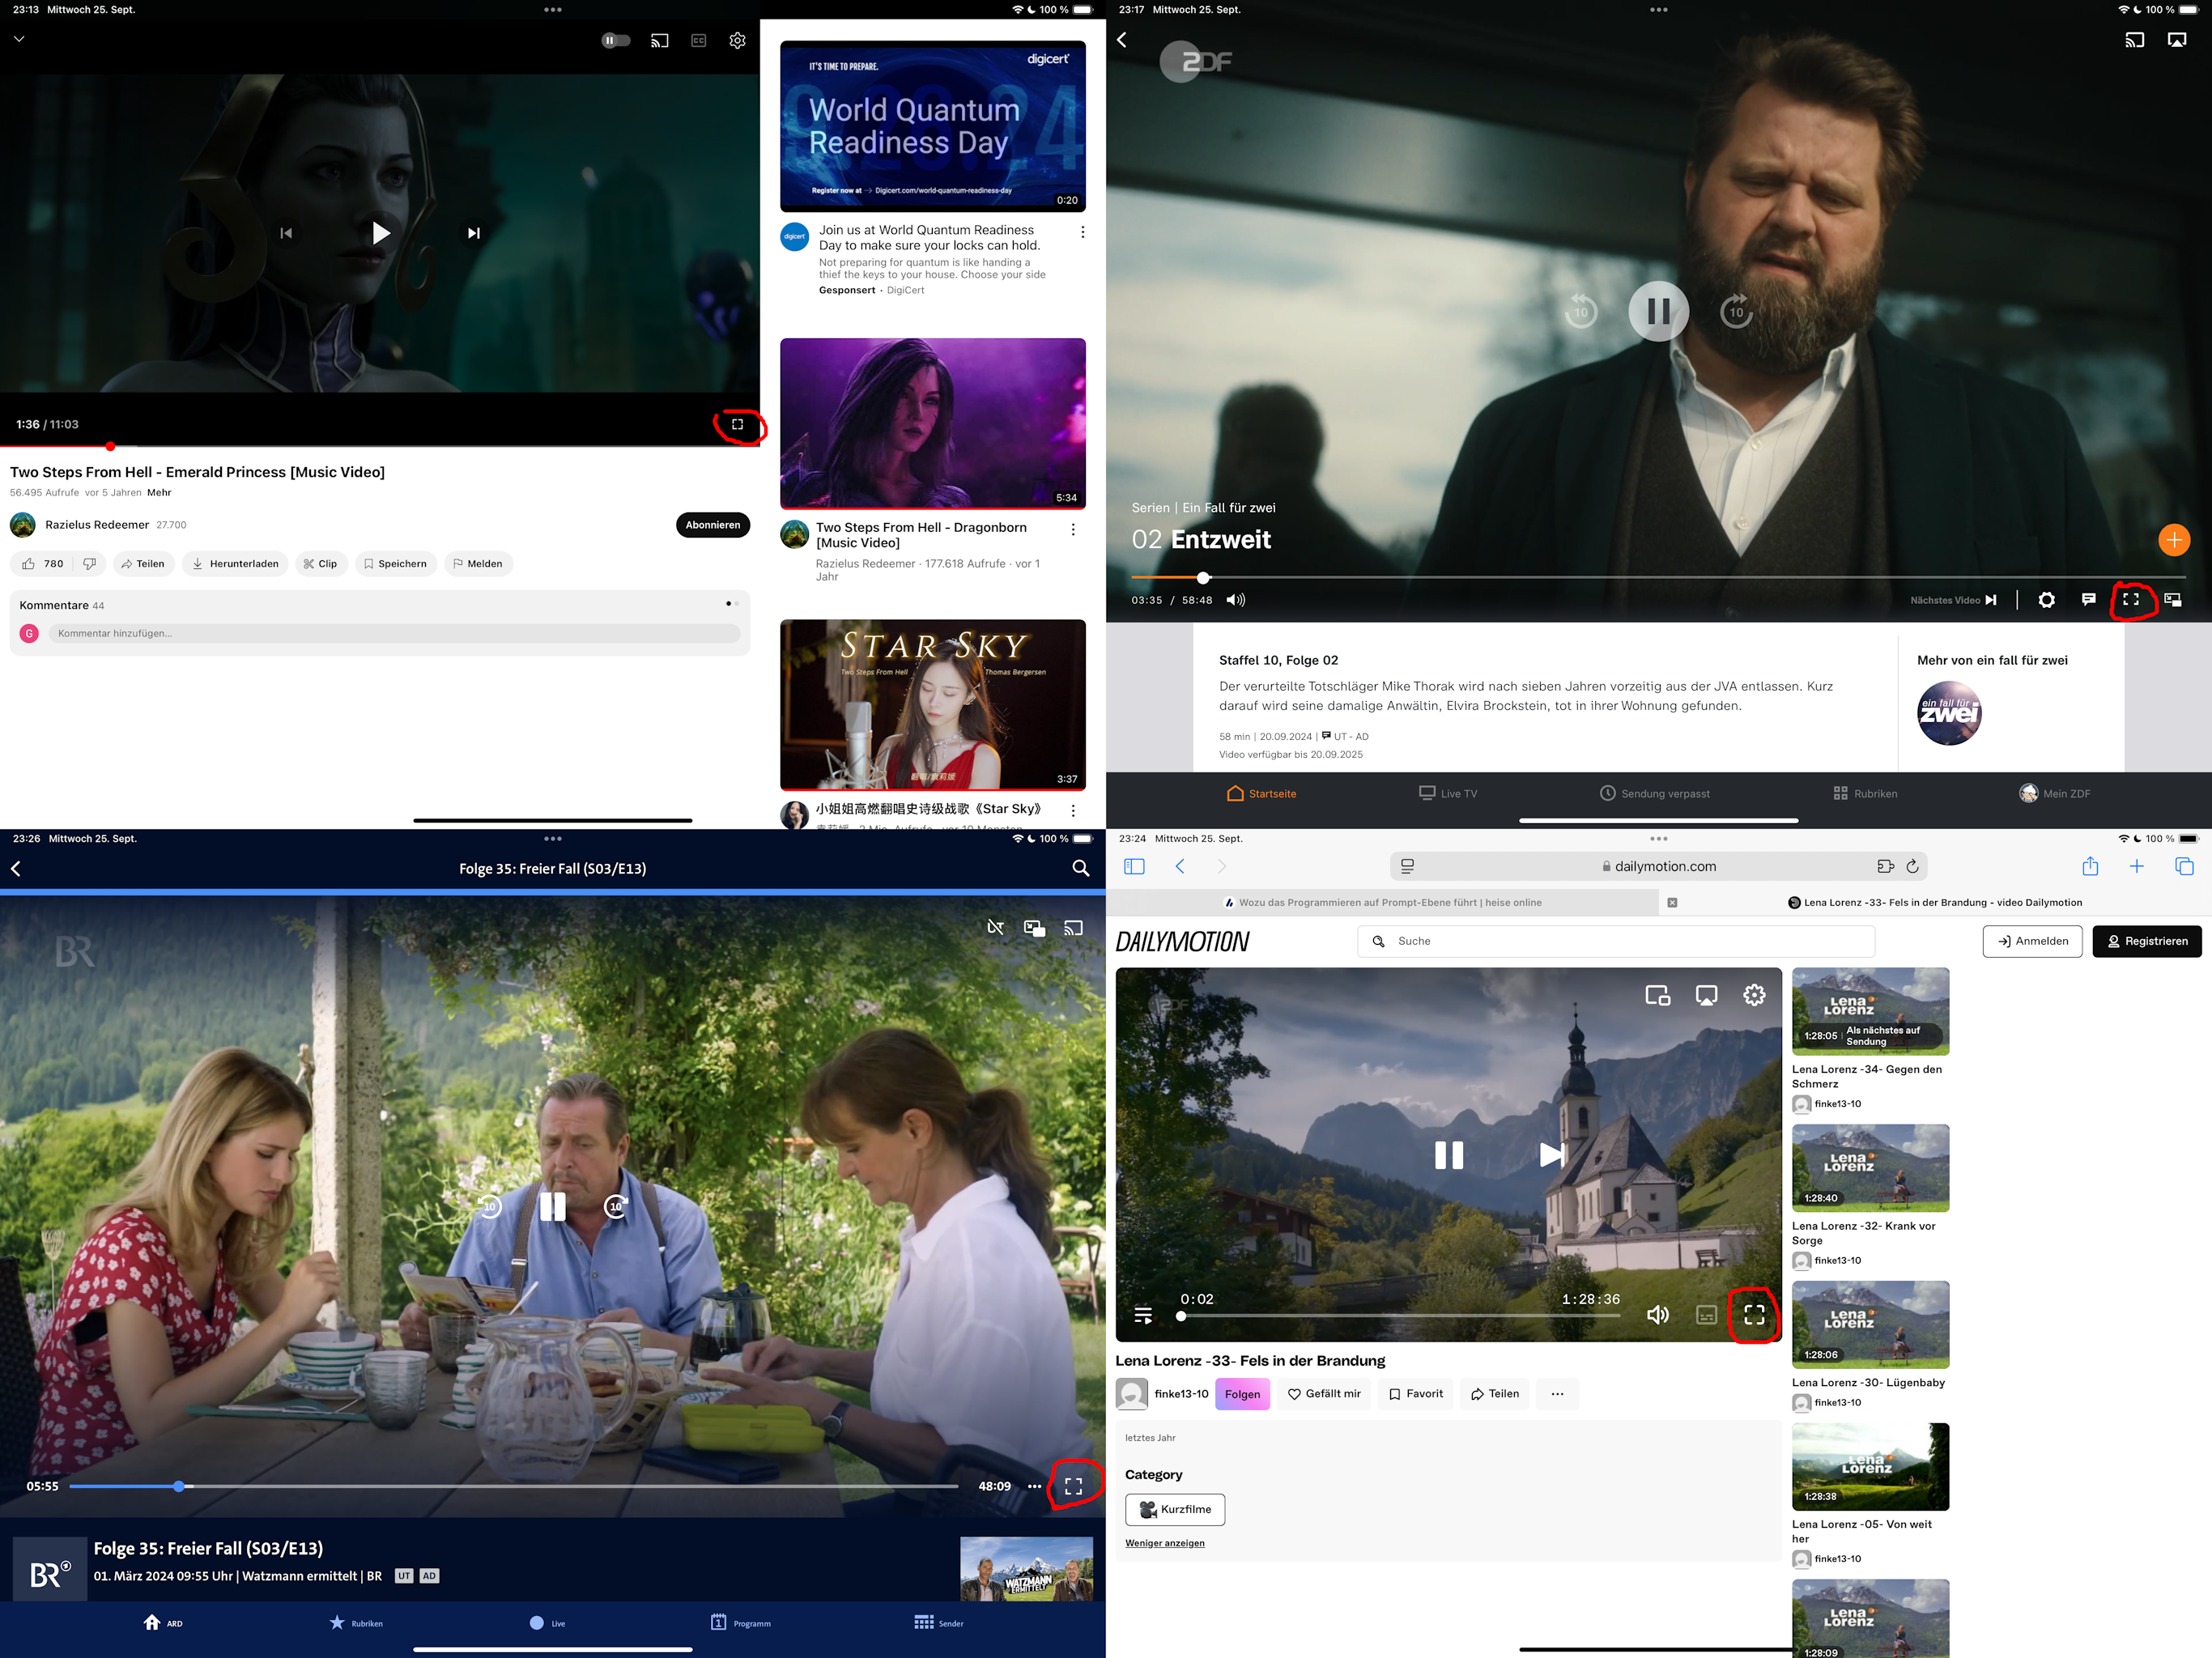Screen dimensions: 2212x1658
Task: Go to previous video in YouTube
Action: [286, 233]
